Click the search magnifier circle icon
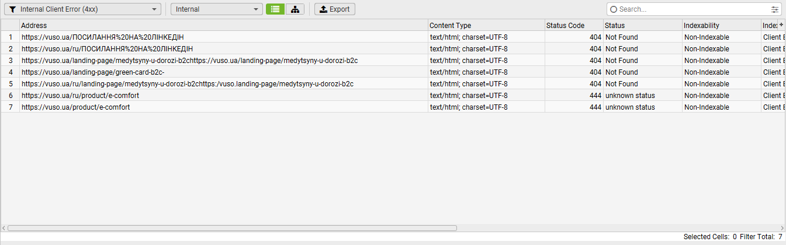 [614, 9]
